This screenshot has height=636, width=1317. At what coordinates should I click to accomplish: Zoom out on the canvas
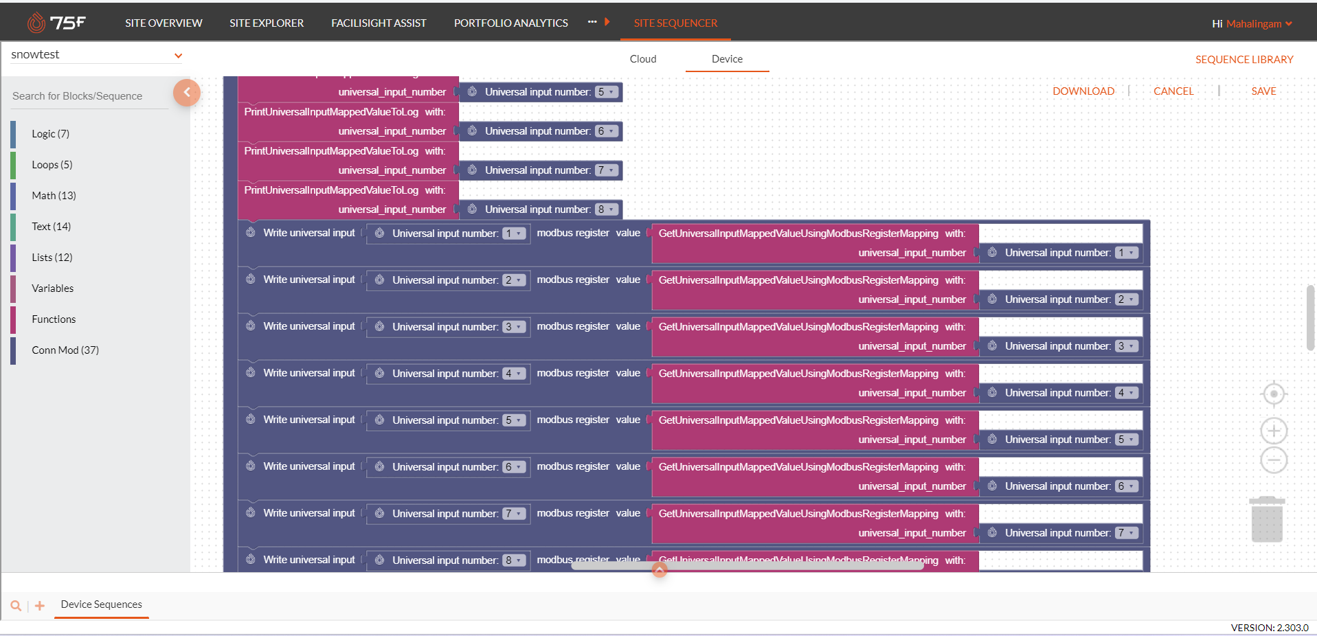(x=1273, y=460)
